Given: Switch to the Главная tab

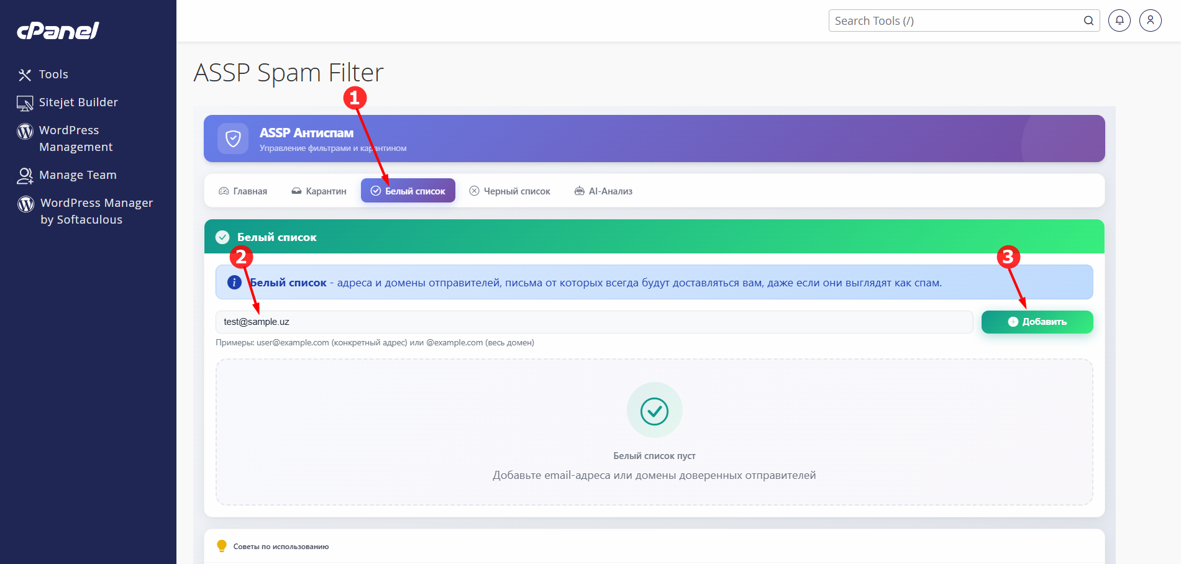Looking at the screenshot, I should click(243, 191).
